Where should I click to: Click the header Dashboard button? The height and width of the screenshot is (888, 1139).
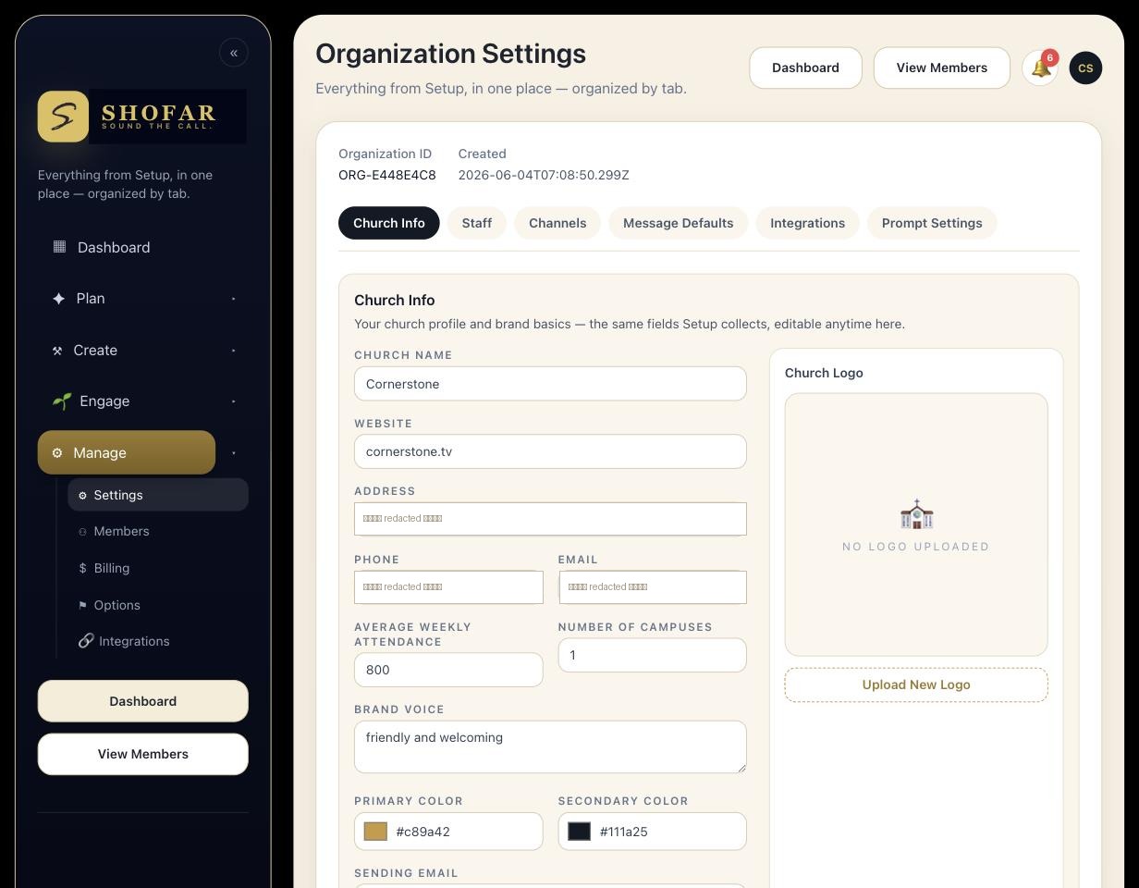point(805,68)
